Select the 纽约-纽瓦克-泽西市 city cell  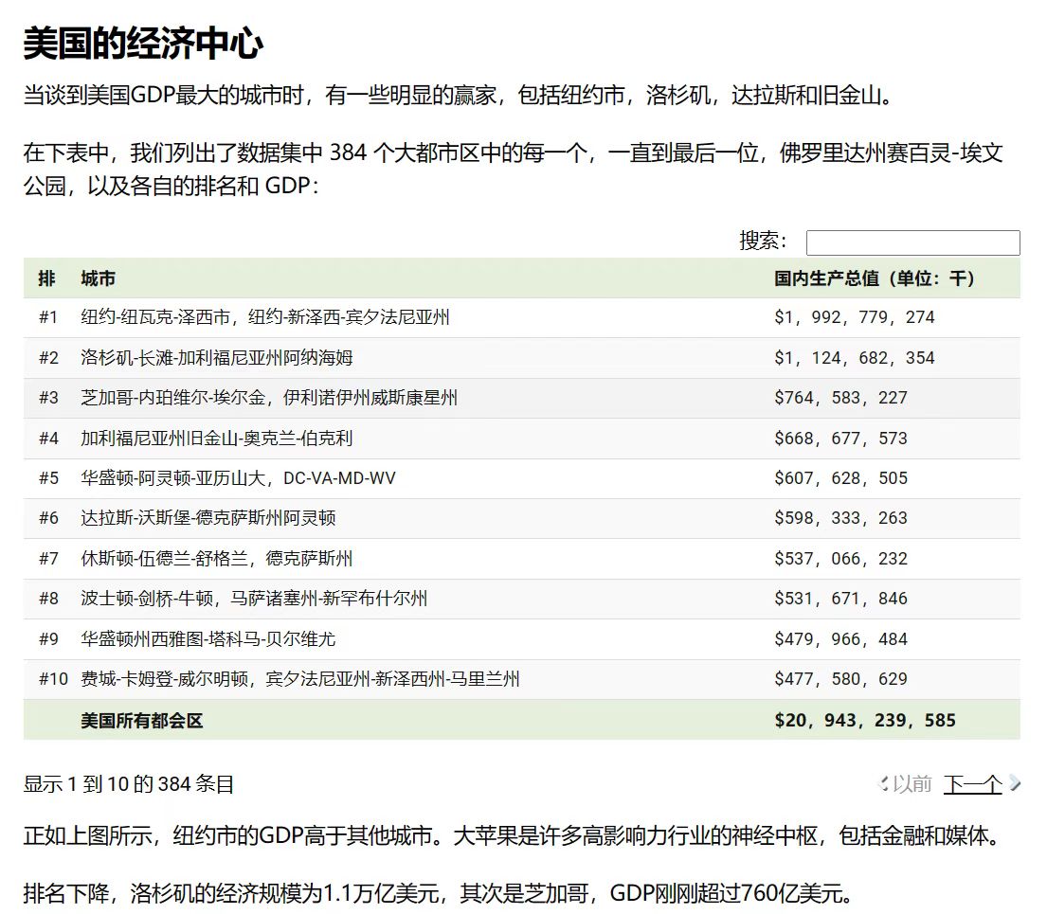tap(265, 317)
